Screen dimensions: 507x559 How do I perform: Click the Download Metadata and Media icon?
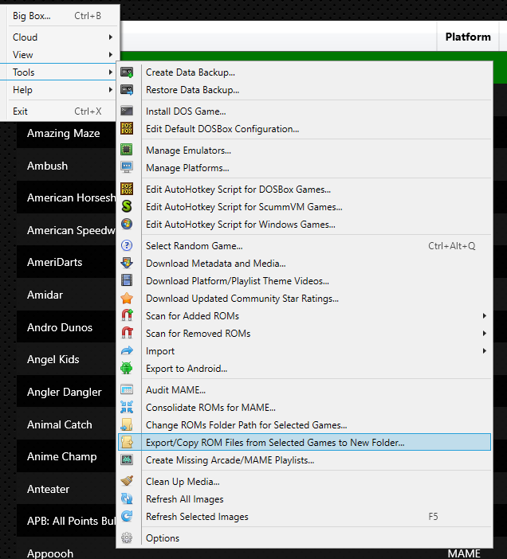pos(127,263)
